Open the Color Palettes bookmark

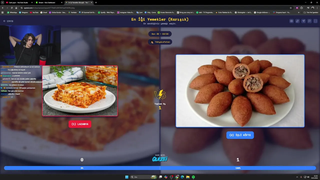(224, 12)
